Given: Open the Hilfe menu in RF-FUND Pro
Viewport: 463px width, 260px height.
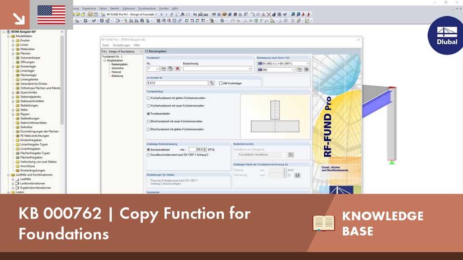Looking at the screenshot, I should pos(137,46).
